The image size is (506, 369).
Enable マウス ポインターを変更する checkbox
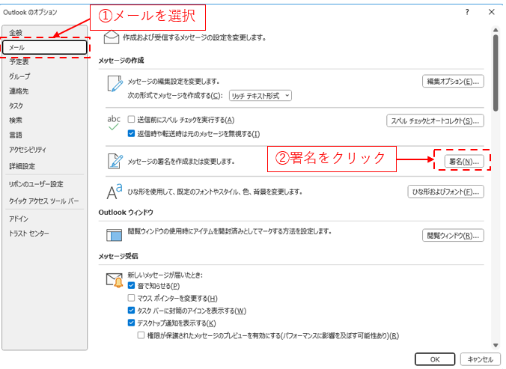click(131, 298)
